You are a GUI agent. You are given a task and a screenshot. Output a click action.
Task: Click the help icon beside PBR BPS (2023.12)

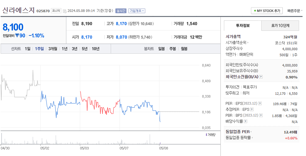tap(261, 116)
